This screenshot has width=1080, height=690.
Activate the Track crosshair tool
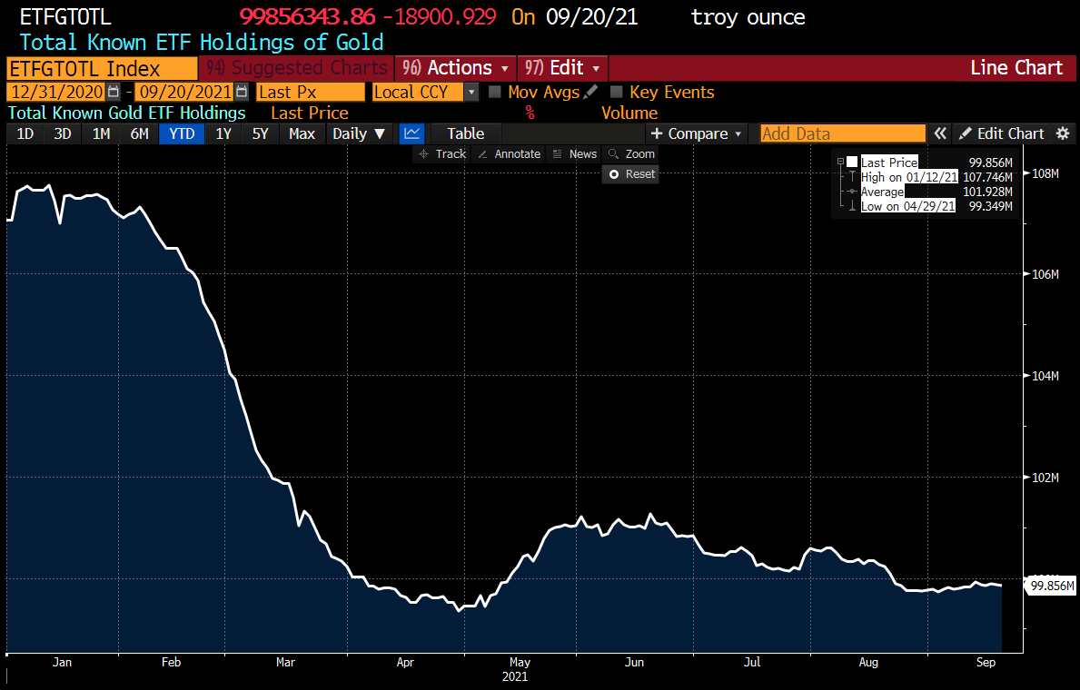tap(442, 154)
